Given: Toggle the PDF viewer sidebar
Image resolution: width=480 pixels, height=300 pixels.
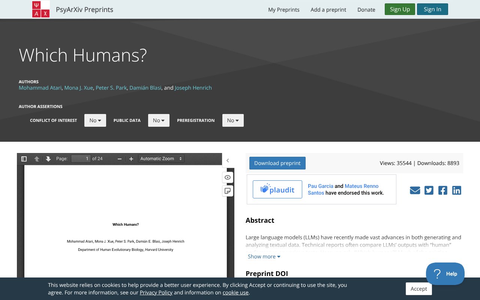Looking at the screenshot, I should [24, 159].
